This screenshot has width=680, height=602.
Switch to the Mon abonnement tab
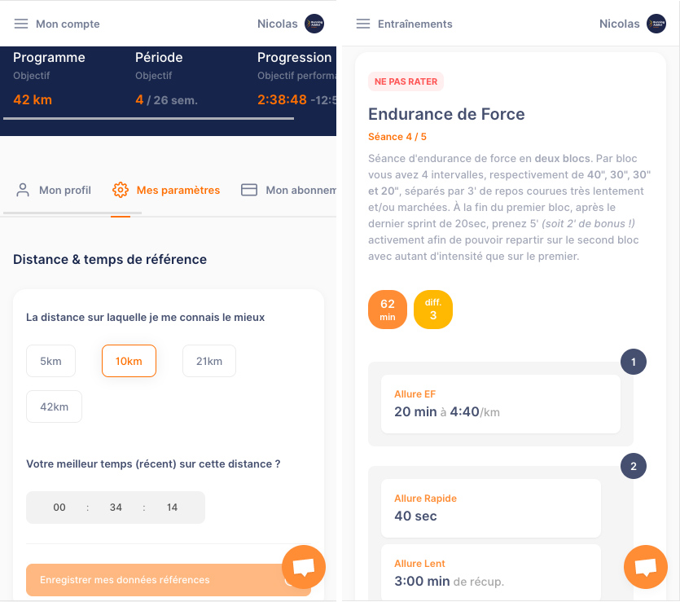(288, 190)
